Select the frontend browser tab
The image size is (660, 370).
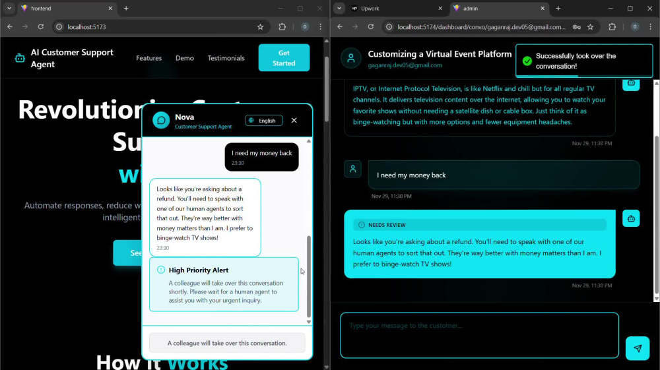(68, 9)
